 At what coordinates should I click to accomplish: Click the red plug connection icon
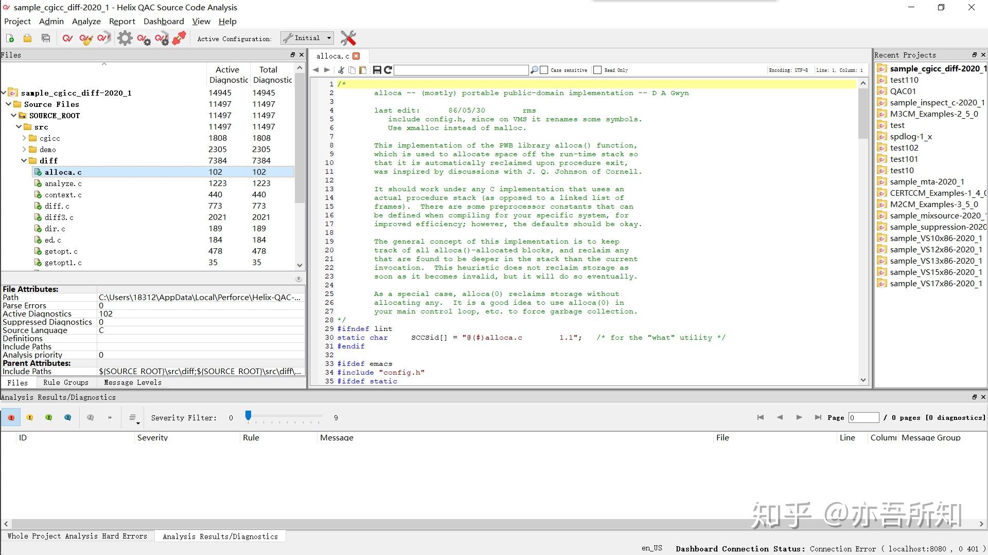pyautogui.click(x=179, y=38)
